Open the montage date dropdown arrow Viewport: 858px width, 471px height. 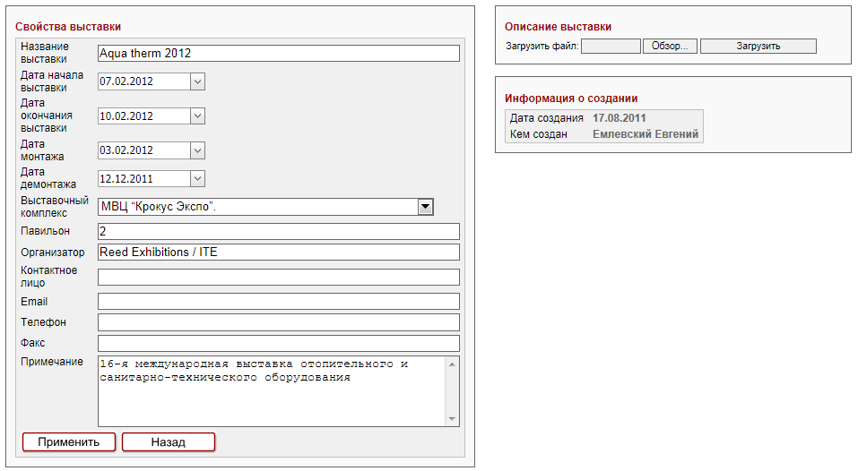pyautogui.click(x=198, y=150)
